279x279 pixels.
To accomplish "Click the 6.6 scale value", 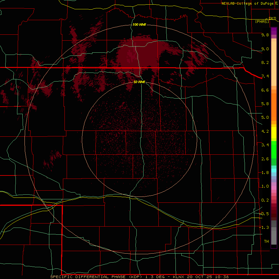I will pos(265,90).
